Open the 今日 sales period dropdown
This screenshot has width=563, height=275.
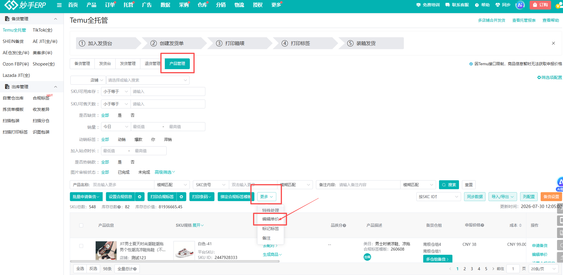[x=116, y=127]
